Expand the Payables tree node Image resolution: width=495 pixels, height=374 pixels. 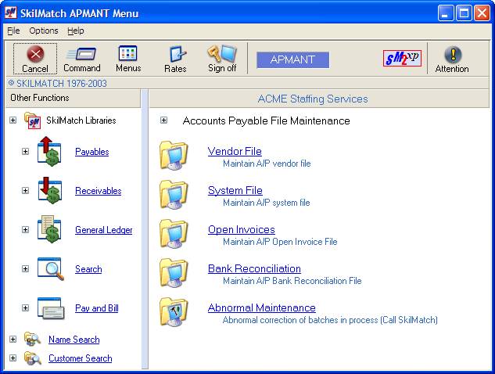(x=25, y=151)
